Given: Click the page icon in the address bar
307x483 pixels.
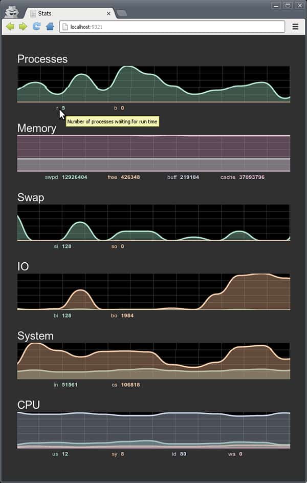Looking at the screenshot, I should click(x=65, y=27).
